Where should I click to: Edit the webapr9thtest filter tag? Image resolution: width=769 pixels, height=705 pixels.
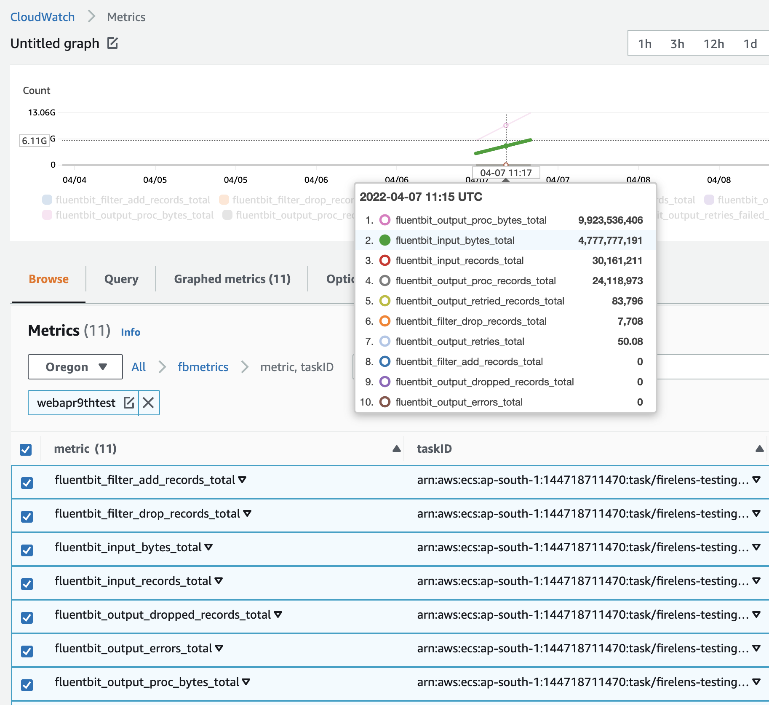[x=129, y=403]
